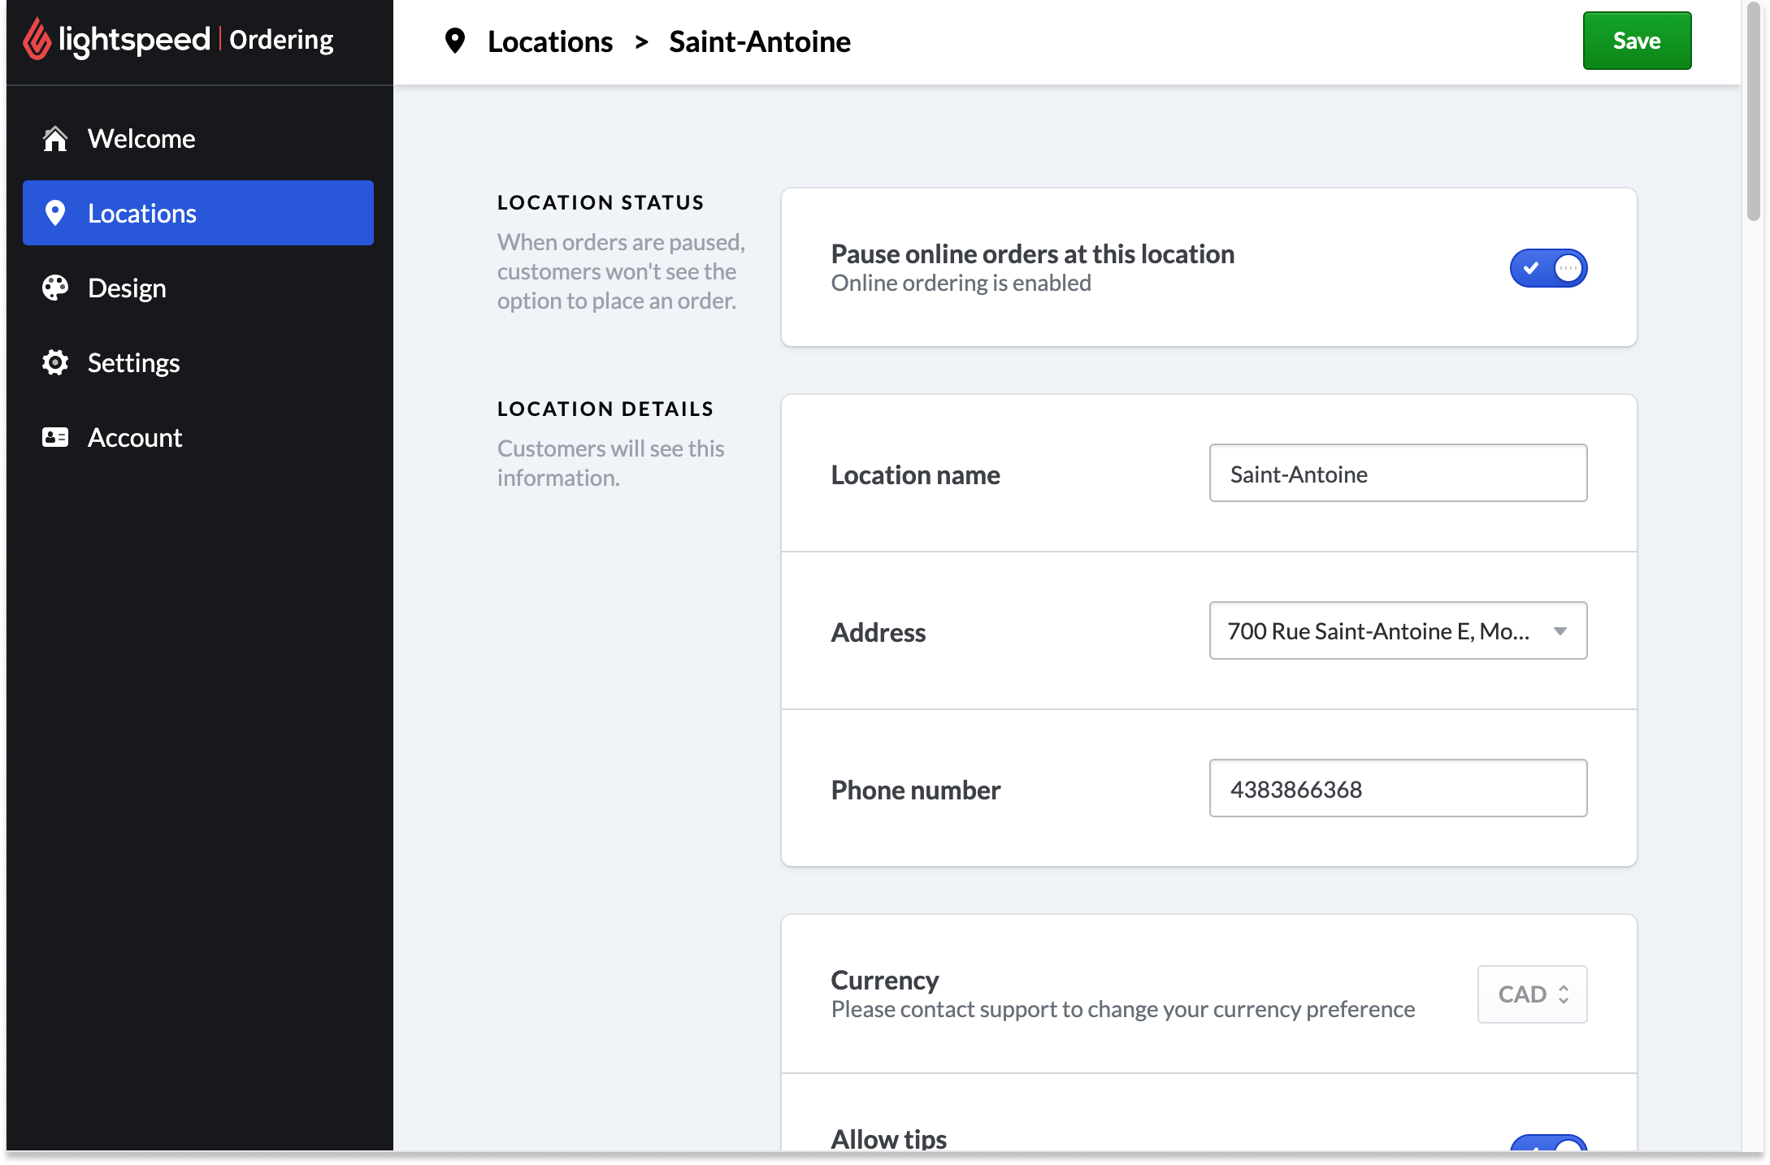Click the 'Pause online orders at this location' label
The height and width of the screenshot is (1165, 1770).
1032,254
